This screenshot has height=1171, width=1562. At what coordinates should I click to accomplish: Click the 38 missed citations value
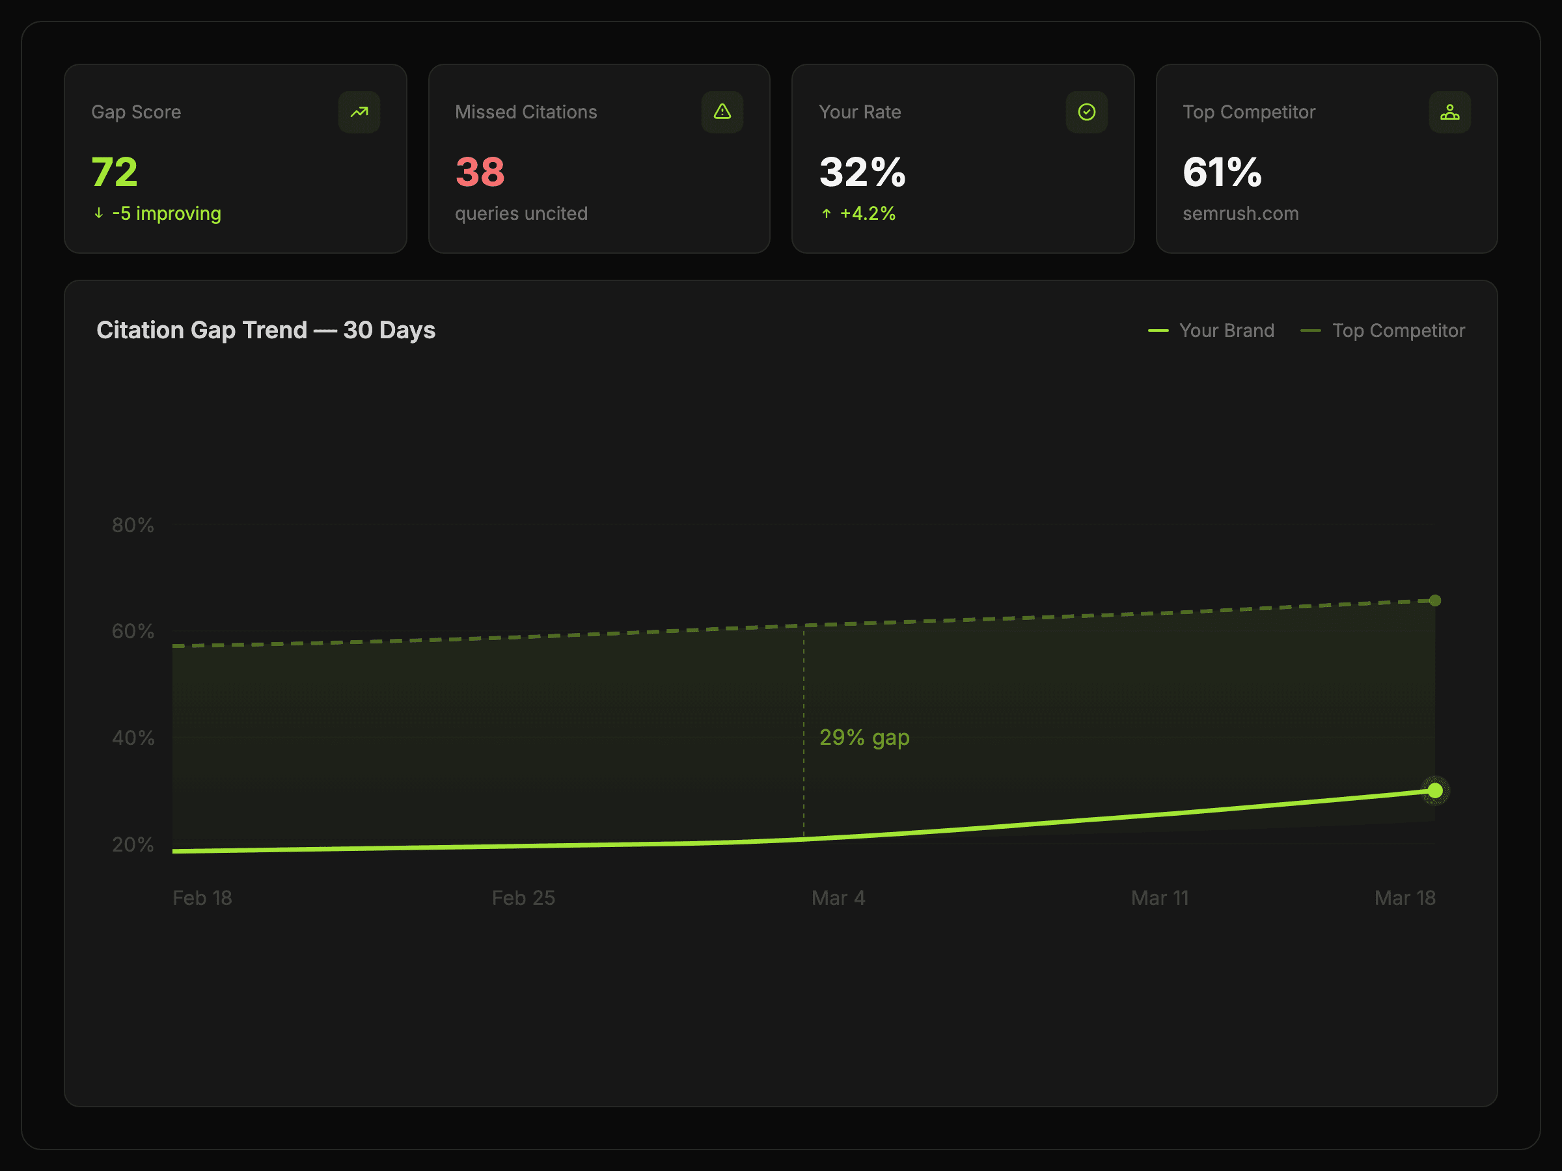click(x=480, y=172)
